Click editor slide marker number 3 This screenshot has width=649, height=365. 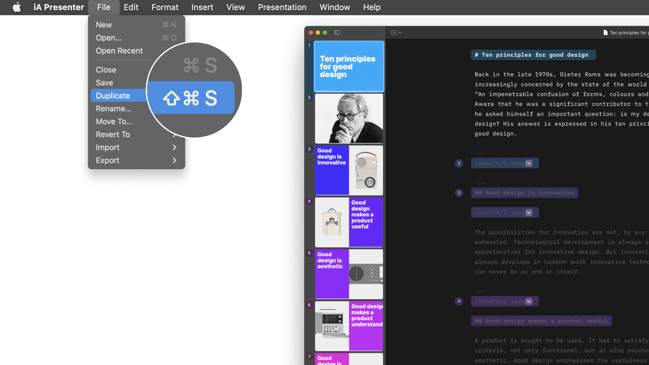pos(459,193)
